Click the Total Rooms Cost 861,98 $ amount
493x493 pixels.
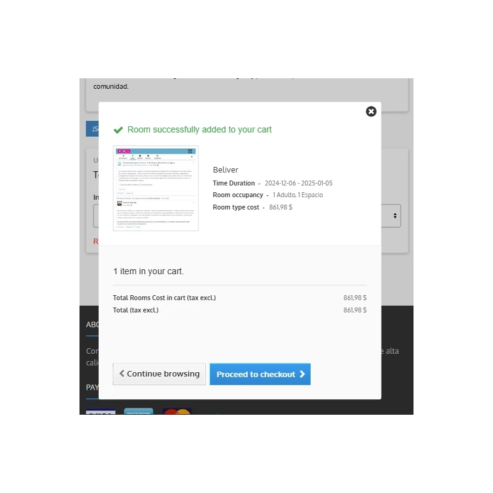pos(355,298)
